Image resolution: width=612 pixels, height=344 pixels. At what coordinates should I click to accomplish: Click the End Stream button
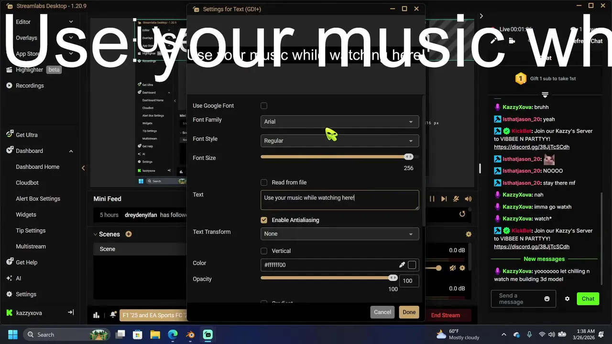445,315
